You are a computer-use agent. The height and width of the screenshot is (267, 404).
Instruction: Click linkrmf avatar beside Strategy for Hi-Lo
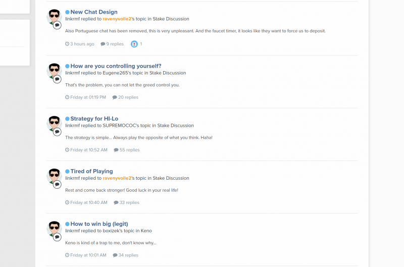pos(54,123)
